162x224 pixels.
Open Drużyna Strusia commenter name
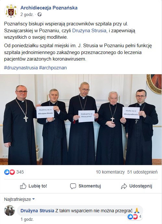pos(37,211)
